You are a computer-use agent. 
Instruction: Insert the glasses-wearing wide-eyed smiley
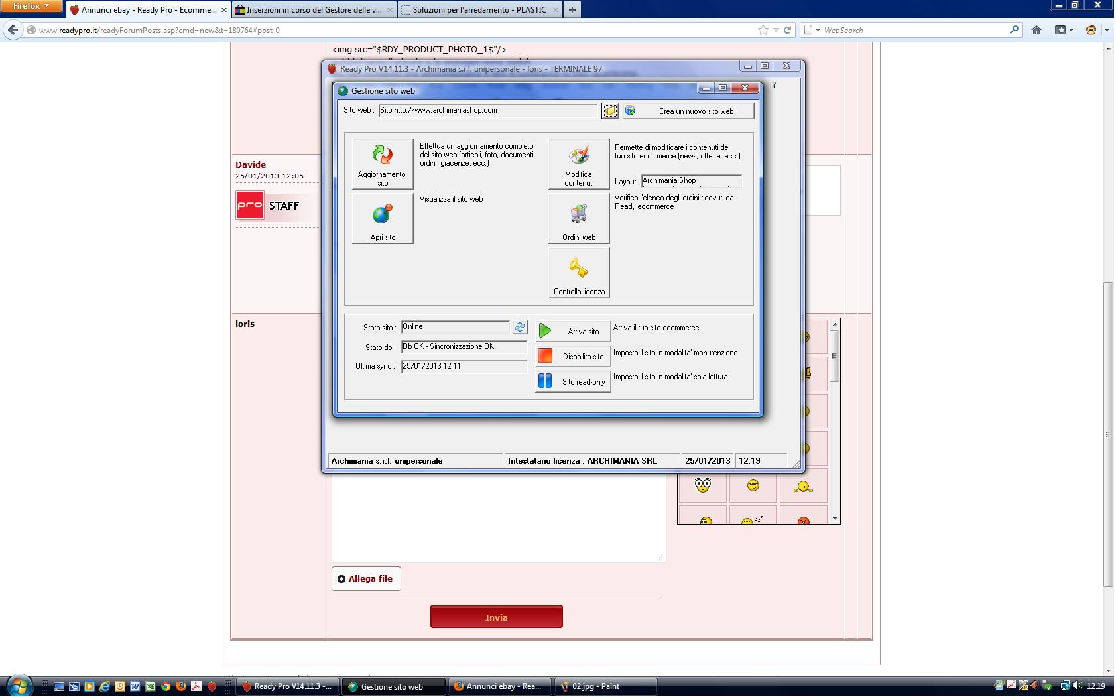[x=702, y=485]
